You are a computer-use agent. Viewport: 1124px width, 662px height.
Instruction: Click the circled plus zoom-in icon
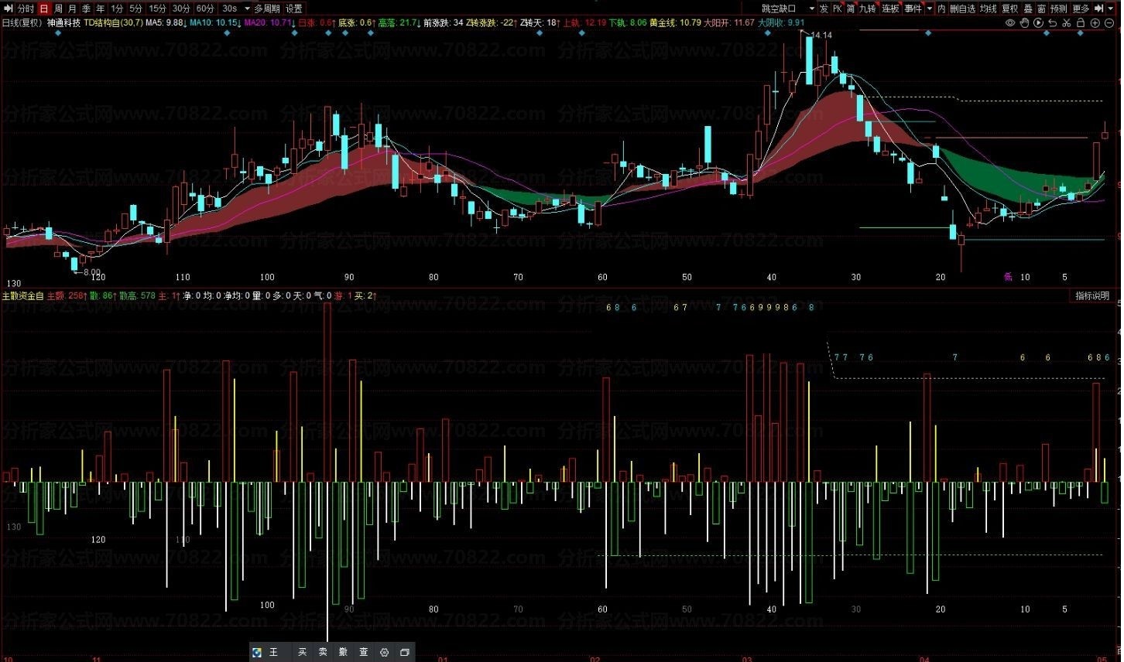click(x=1095, y=23)
